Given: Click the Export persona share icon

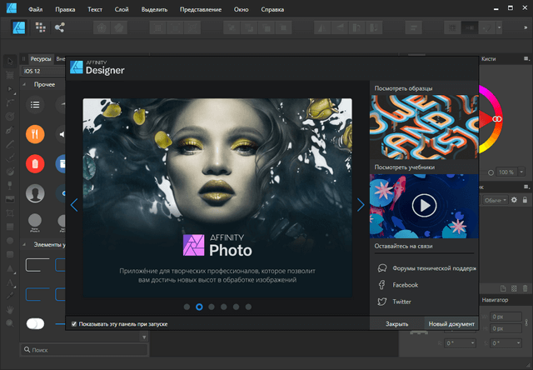Looking at the screenshot, I should (x=60, y=27).
